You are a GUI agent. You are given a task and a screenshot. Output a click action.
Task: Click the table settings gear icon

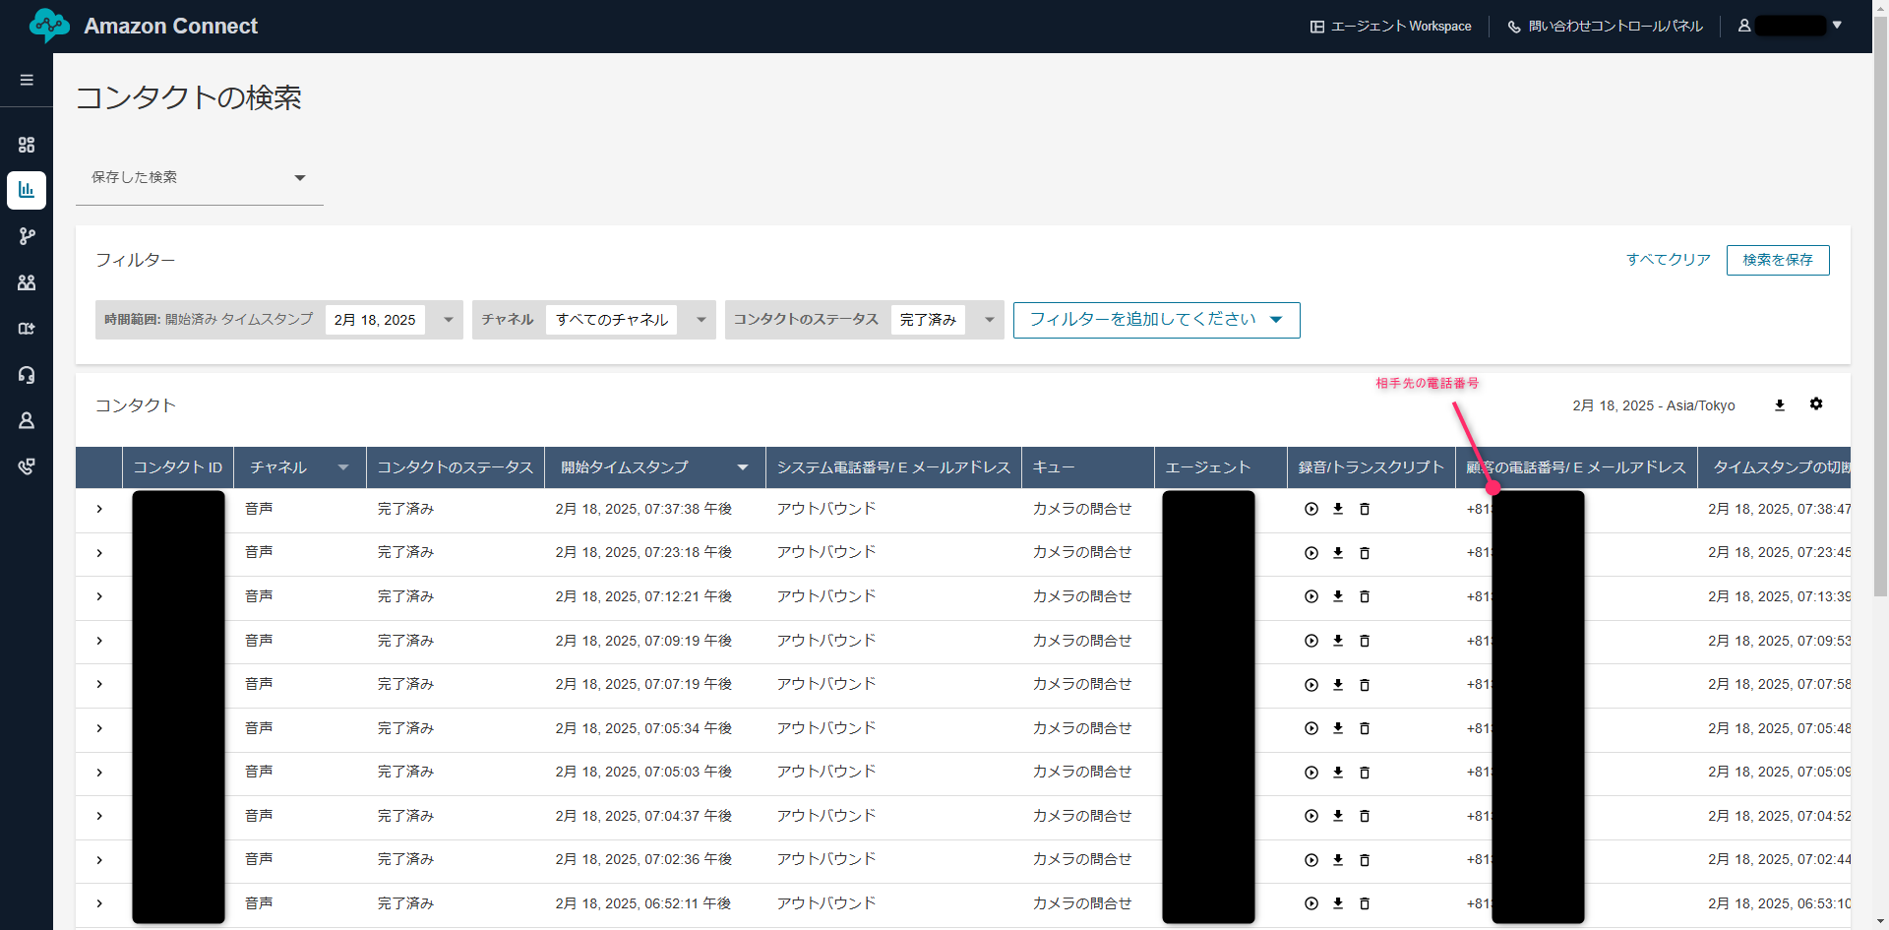pyautogui.click(x=1815, y=404)
